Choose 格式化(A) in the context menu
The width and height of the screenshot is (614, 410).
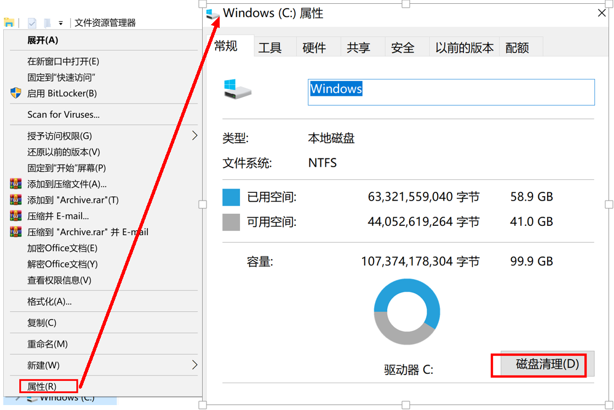(49, 301)
